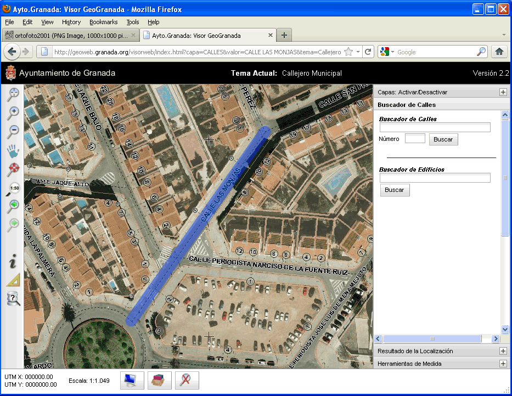512x396 pixels.
Task: Click the UTM X: 000000.00 readout
Action: 29,377
